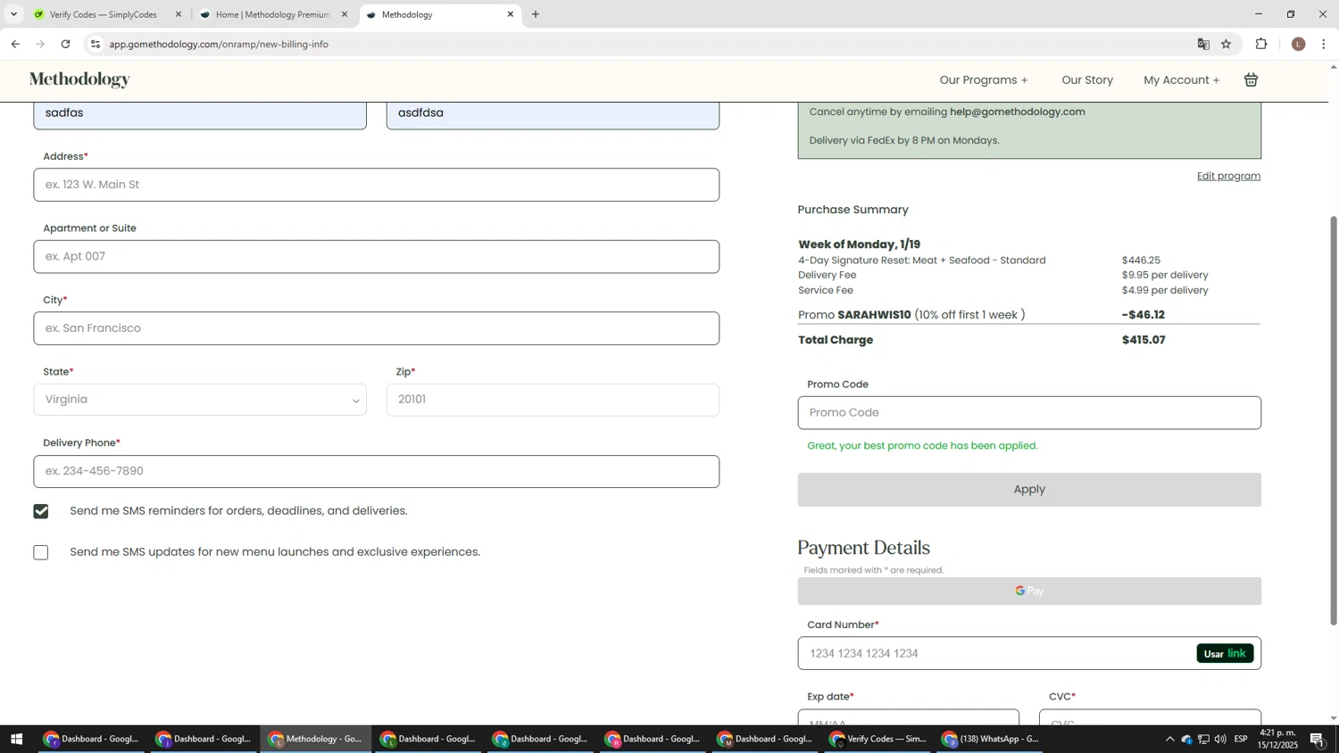Image resolution: width=1339 pixels, height=753 pixels.
Task: Bookmark page using the star icon
Action: (1226, 44)
